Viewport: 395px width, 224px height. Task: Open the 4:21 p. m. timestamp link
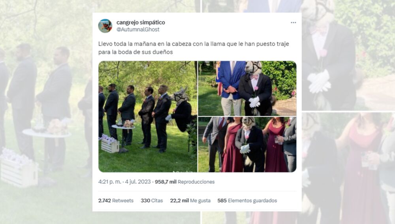tap(109, 182)
